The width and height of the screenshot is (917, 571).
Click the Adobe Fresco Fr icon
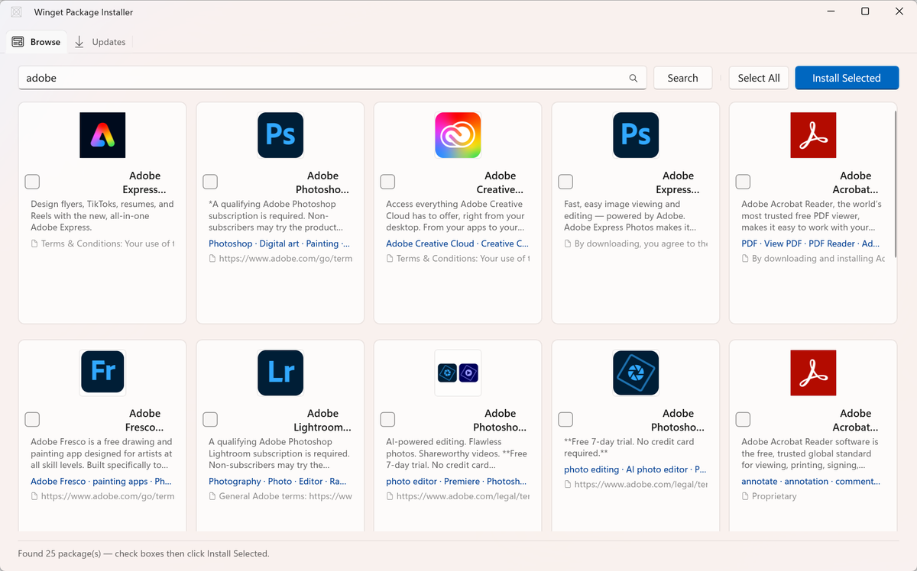tap(102, 373)
